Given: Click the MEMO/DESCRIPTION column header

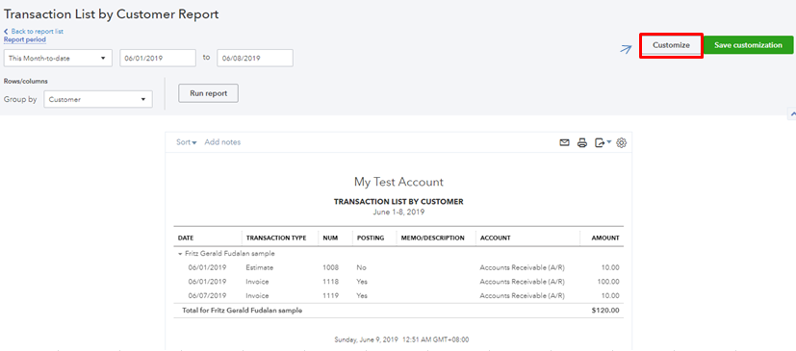Looking at the screenshot, I should click(x=432, y=238).
